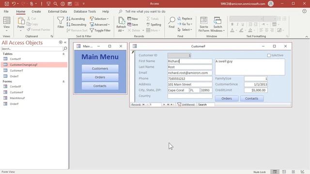
Task: Click the magnifier icon in quick access toolbar
Action: (56, 3)
